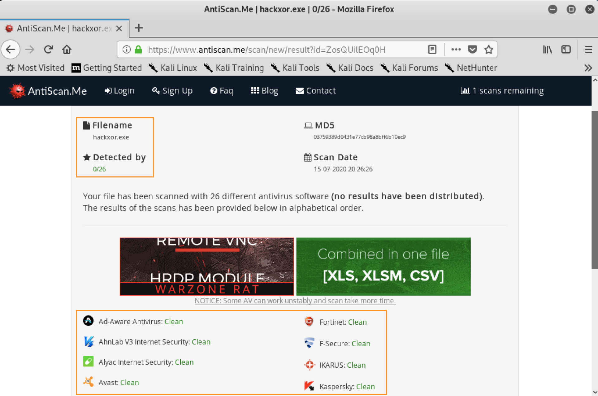Viewport: 598px width, 396px height.
Task: Maximize the Firefox window
Action: pyautogui.click(x=571, y=9)
